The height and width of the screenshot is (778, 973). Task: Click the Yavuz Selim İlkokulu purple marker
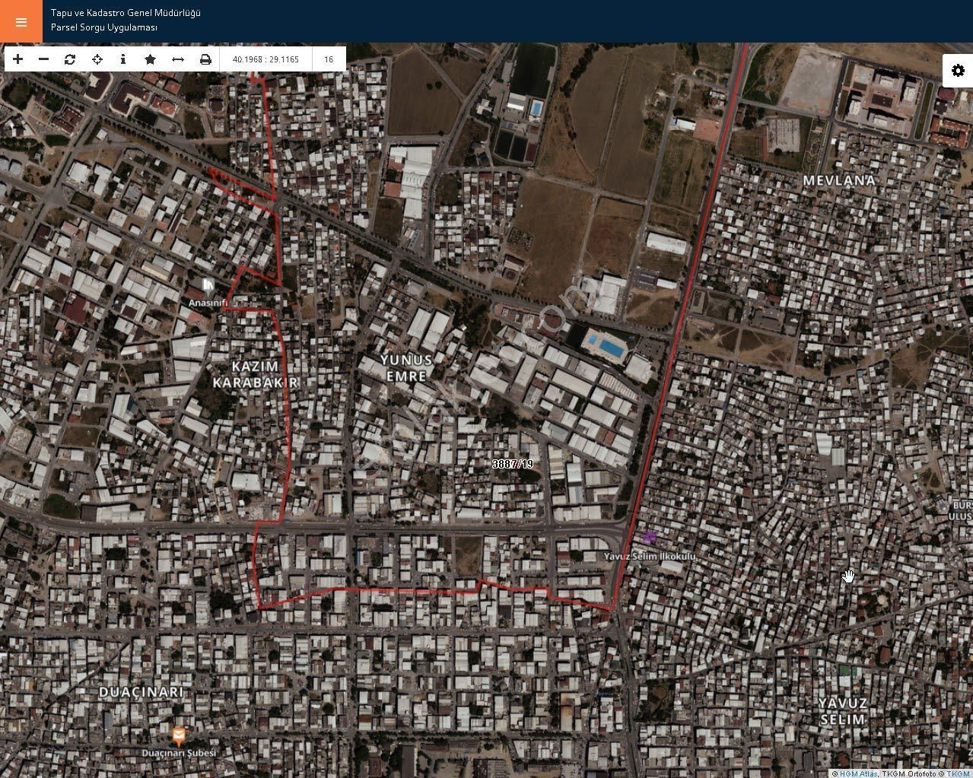(x=649, y=538)
